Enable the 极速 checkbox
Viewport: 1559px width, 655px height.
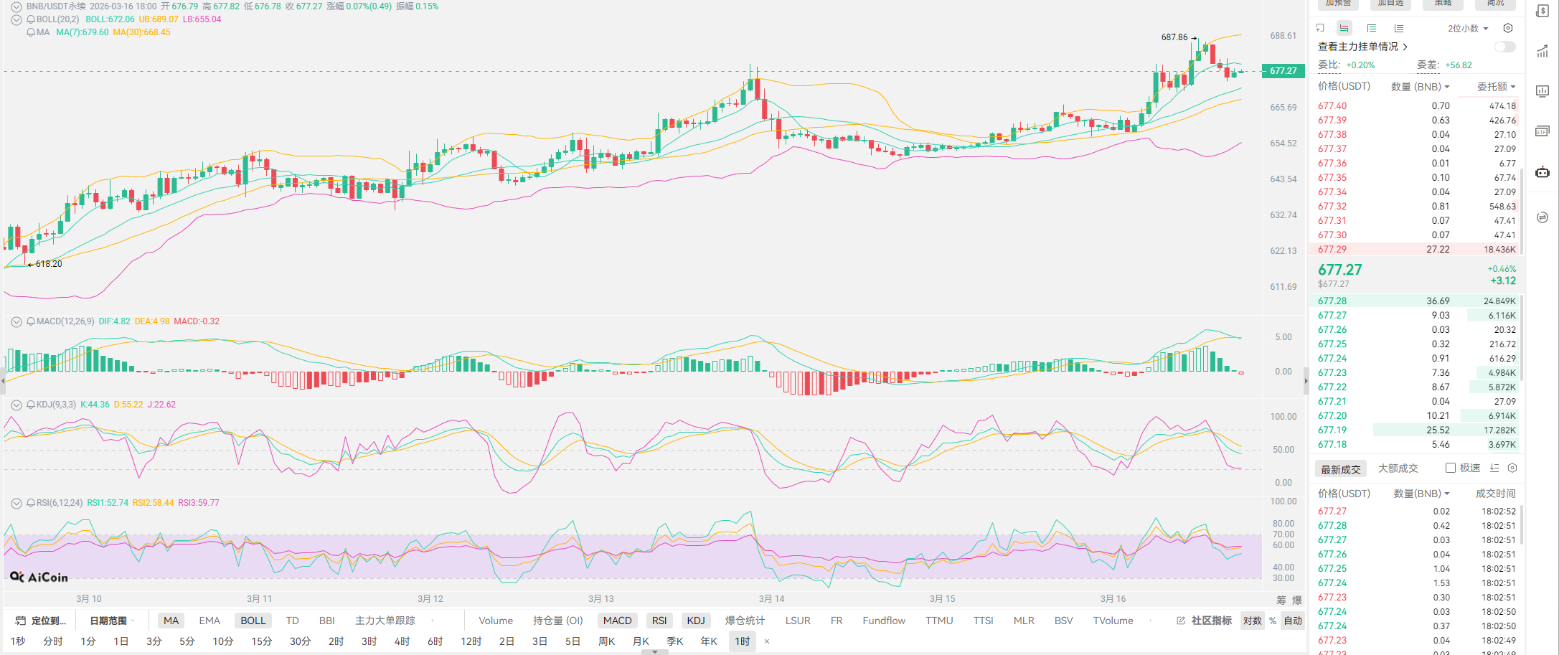[1450, 468]
